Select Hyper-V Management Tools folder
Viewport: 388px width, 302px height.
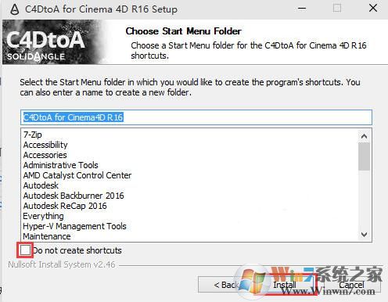[x=74, y=226]
